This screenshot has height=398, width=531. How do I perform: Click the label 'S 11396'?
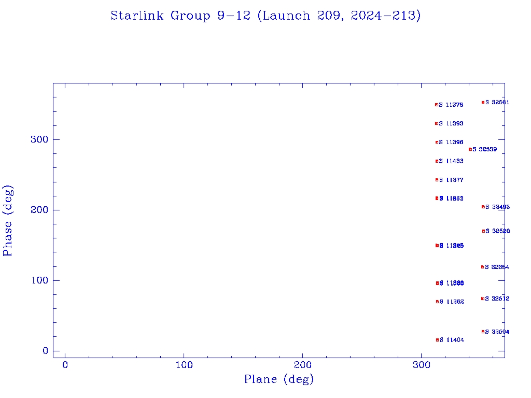[x=451, y=142]
